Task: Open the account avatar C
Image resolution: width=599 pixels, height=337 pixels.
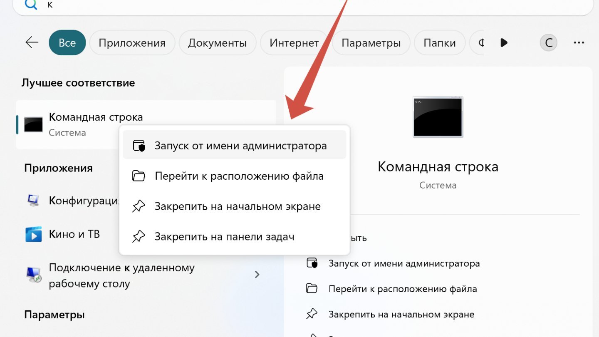Action: [549, 42]
